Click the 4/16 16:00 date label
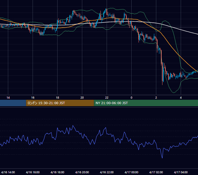Image resolution: width=198 pixels, height=175 pixels. pos(33,172)
